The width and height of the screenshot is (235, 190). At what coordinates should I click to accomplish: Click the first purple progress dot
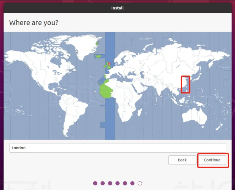[95, 183]
